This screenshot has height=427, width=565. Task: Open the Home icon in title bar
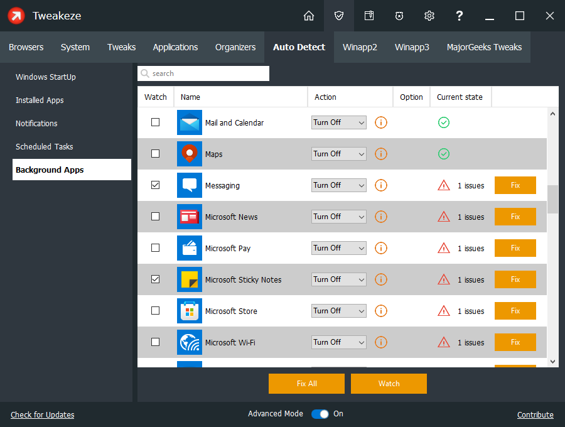[309, 16]
